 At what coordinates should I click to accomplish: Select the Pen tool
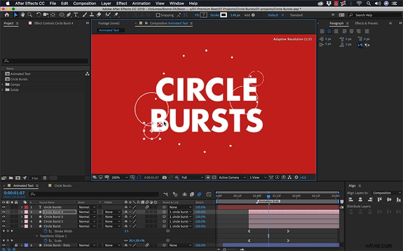[x=69, y=15]
